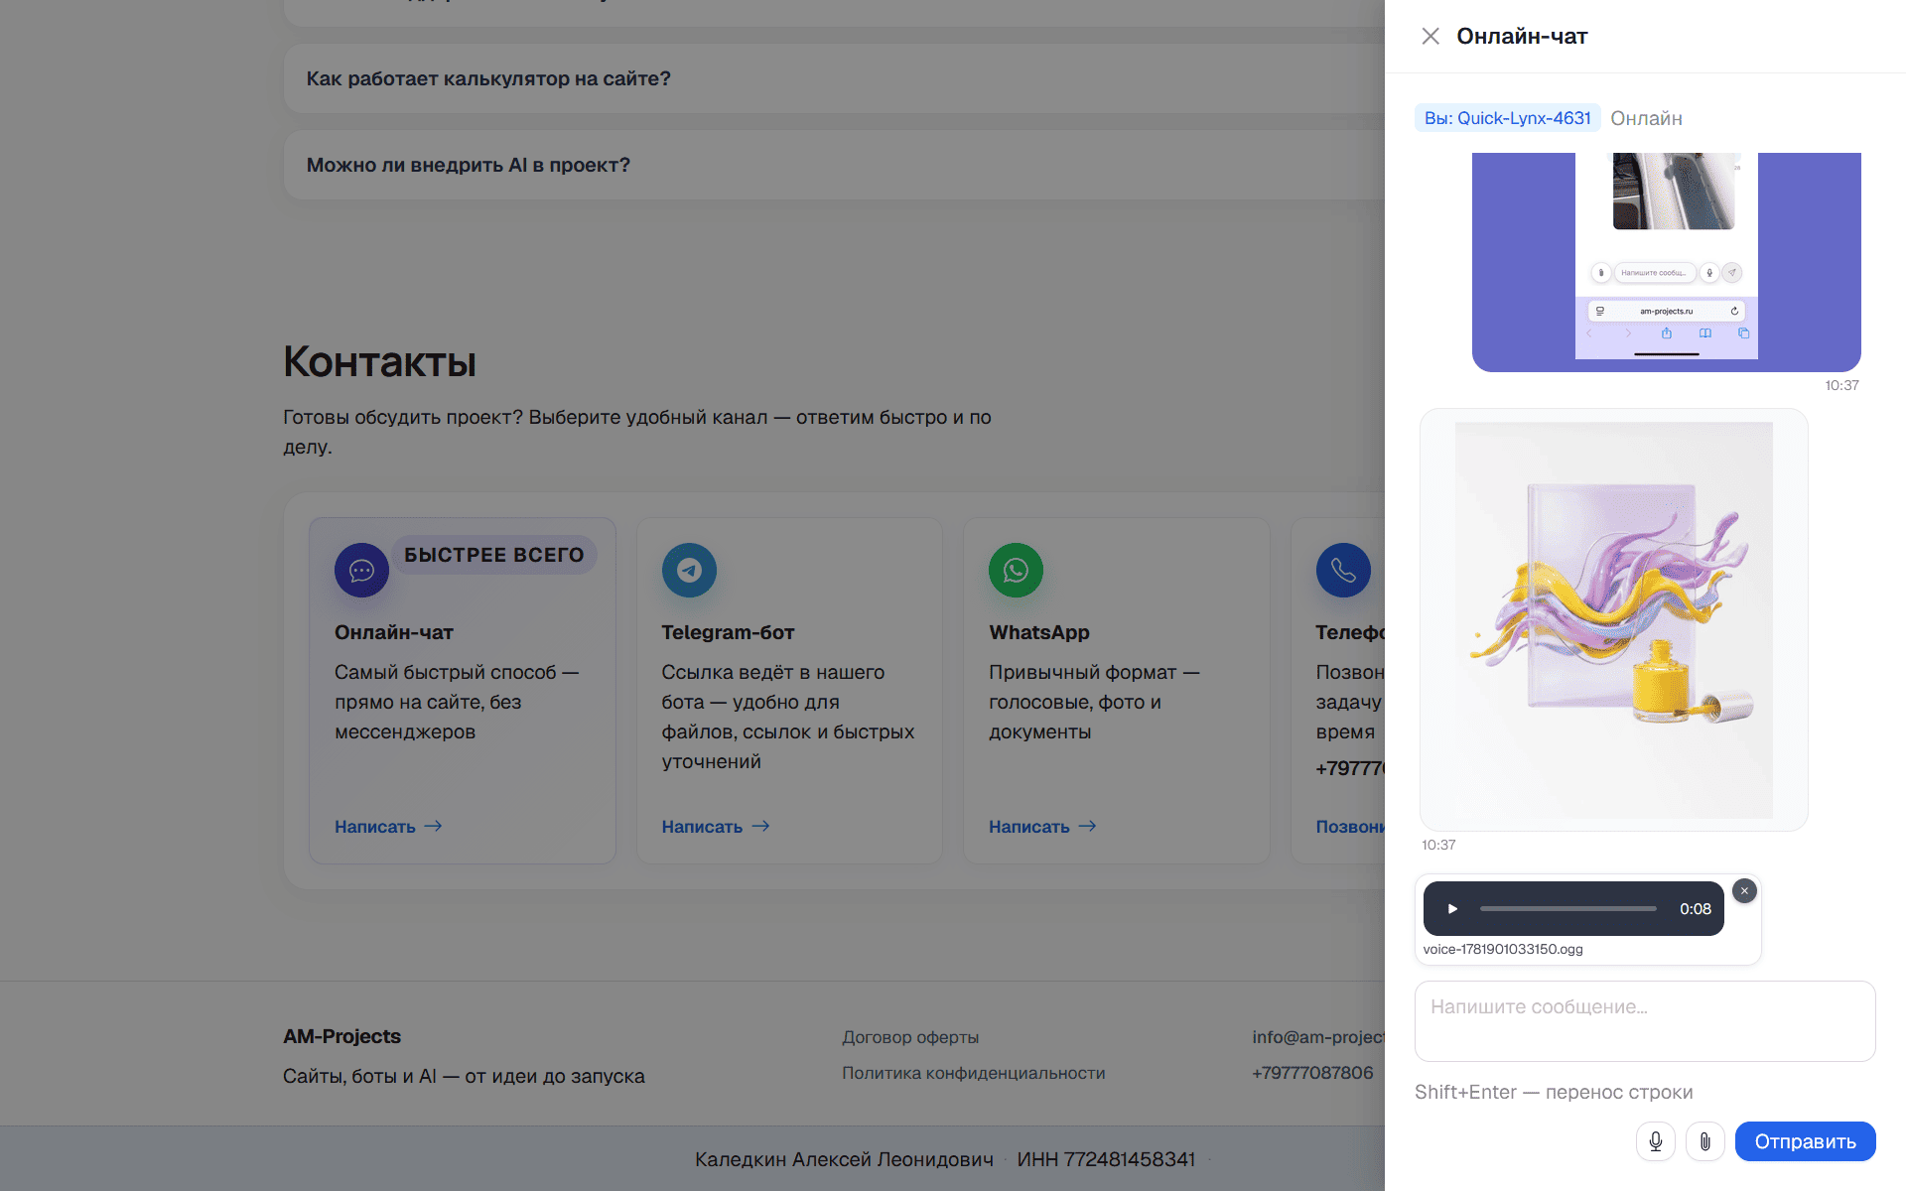Click the Shift+Enter hint text
1906x1191 pixels.
1554,1092
